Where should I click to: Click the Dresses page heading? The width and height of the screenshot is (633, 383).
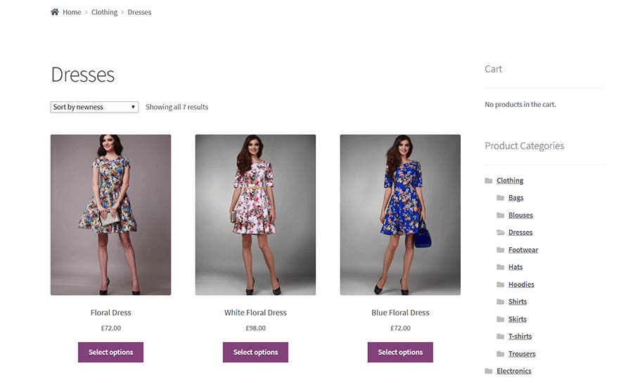pyautogui.click(x=83, y=75)
